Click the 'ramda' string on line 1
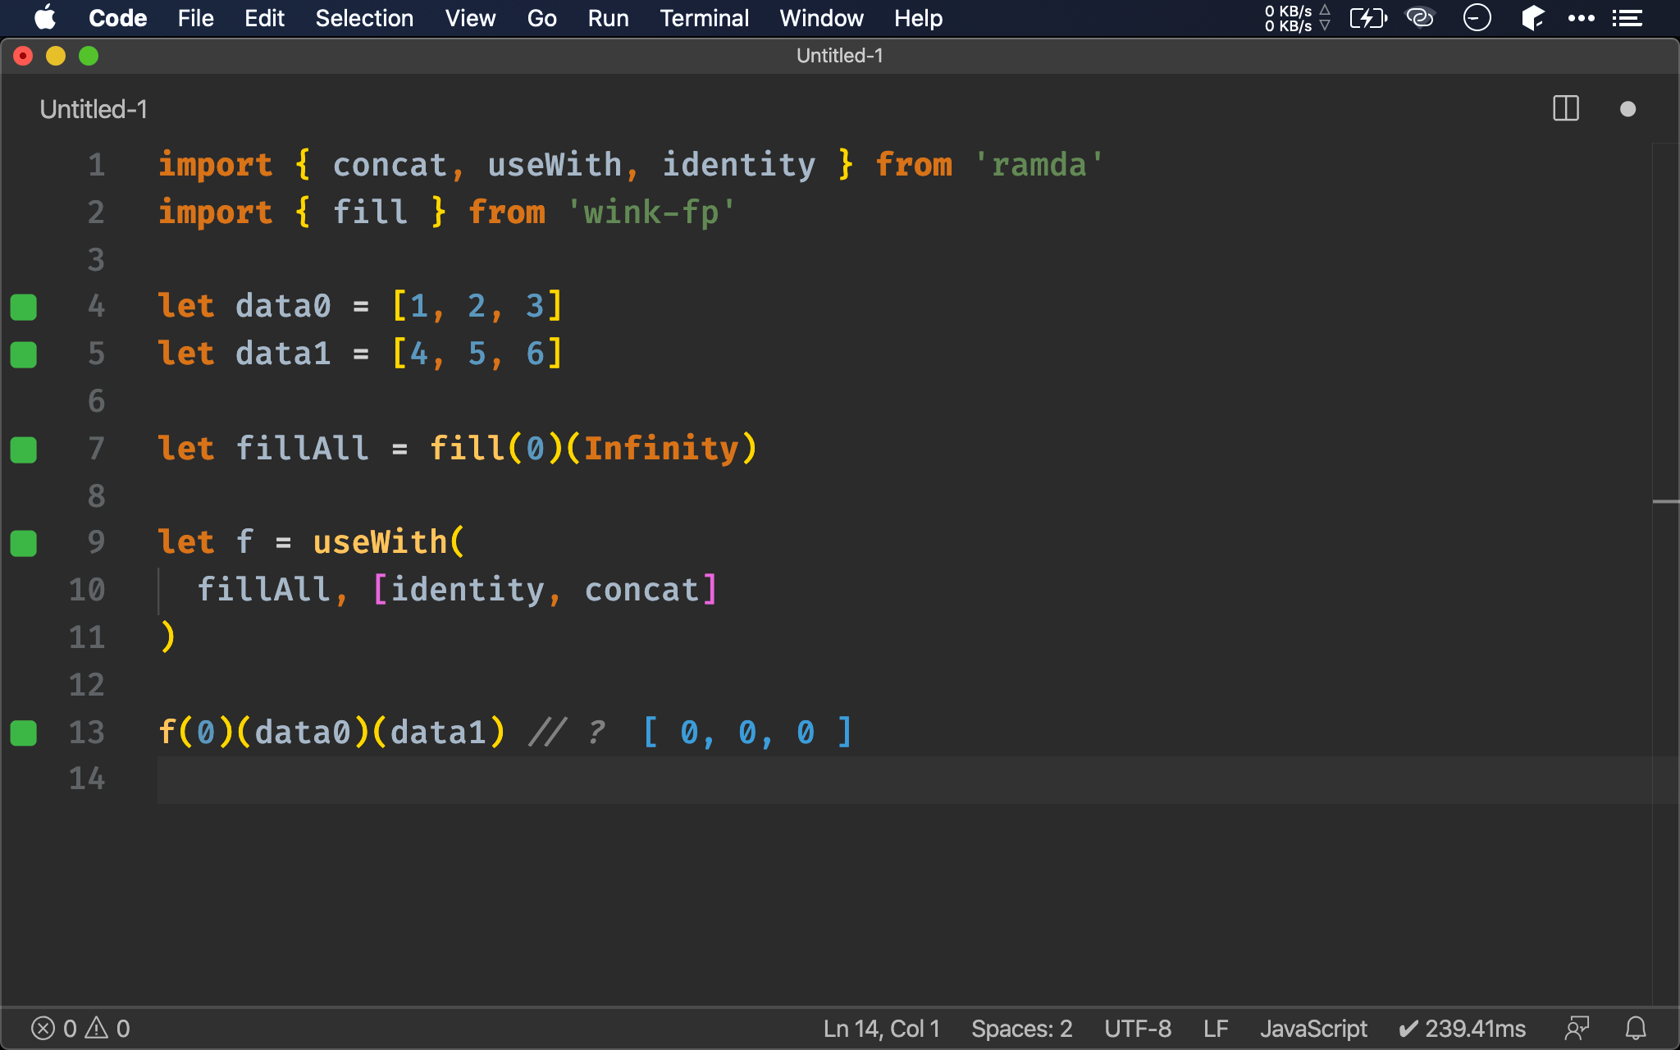Image resolution: width=1680 pixels, height=1050 pixels. click(x=1039, y=165)
